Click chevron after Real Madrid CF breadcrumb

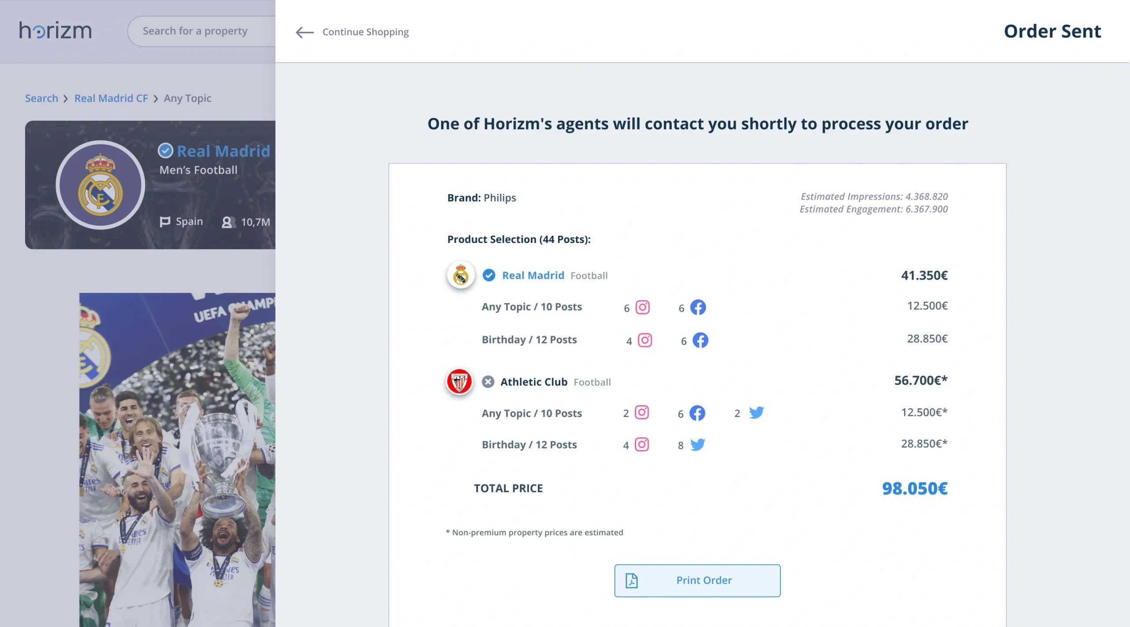click(156, 99)
